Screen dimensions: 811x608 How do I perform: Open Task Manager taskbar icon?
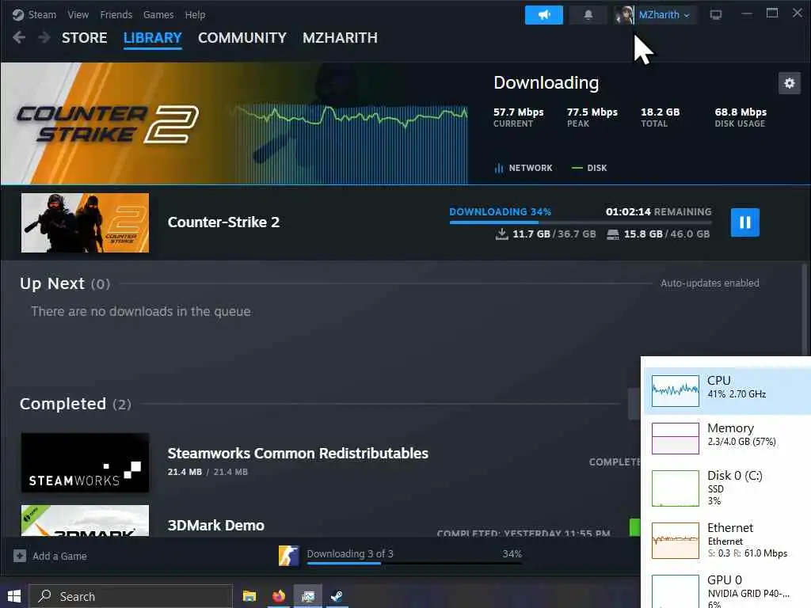(x=308, y=596)
